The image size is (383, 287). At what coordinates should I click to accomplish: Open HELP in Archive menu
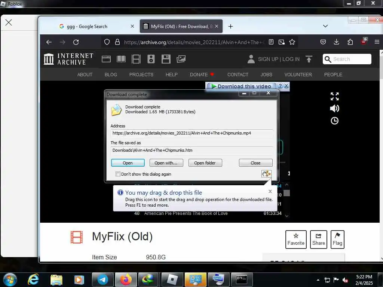pos(171,75)
